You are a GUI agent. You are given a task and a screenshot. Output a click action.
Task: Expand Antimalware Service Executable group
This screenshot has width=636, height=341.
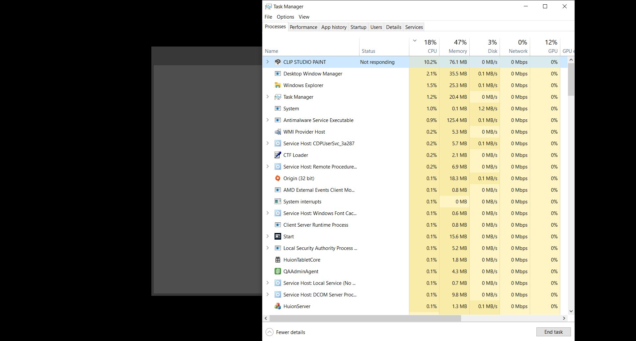(268, 120)
